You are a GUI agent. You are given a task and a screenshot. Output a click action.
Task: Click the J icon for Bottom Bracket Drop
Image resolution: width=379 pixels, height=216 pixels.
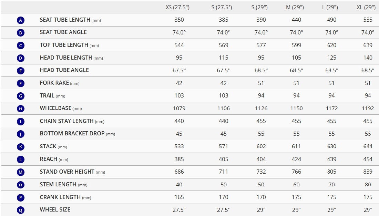[x=21, y=134]
